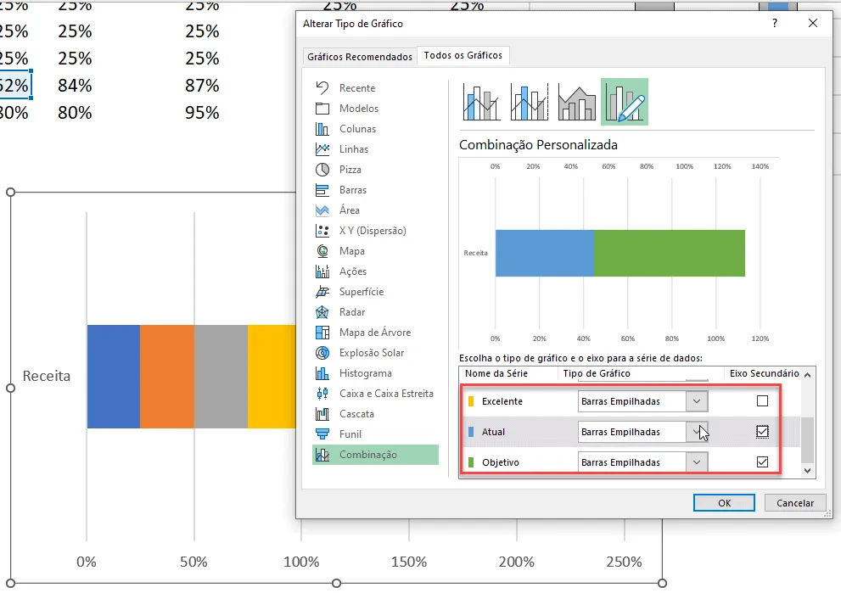Uncheck secondary axis for Atual series
This screenshot has height=593, width=841.
point(762,432)
